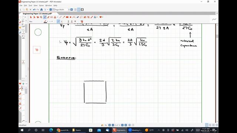Select the Stamp tool icon

[x=55, y=17]
